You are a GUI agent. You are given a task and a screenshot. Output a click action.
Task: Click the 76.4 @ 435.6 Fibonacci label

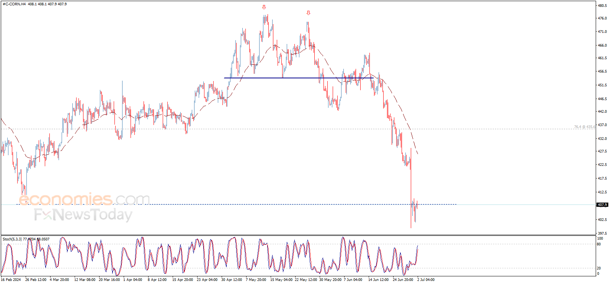585,127
